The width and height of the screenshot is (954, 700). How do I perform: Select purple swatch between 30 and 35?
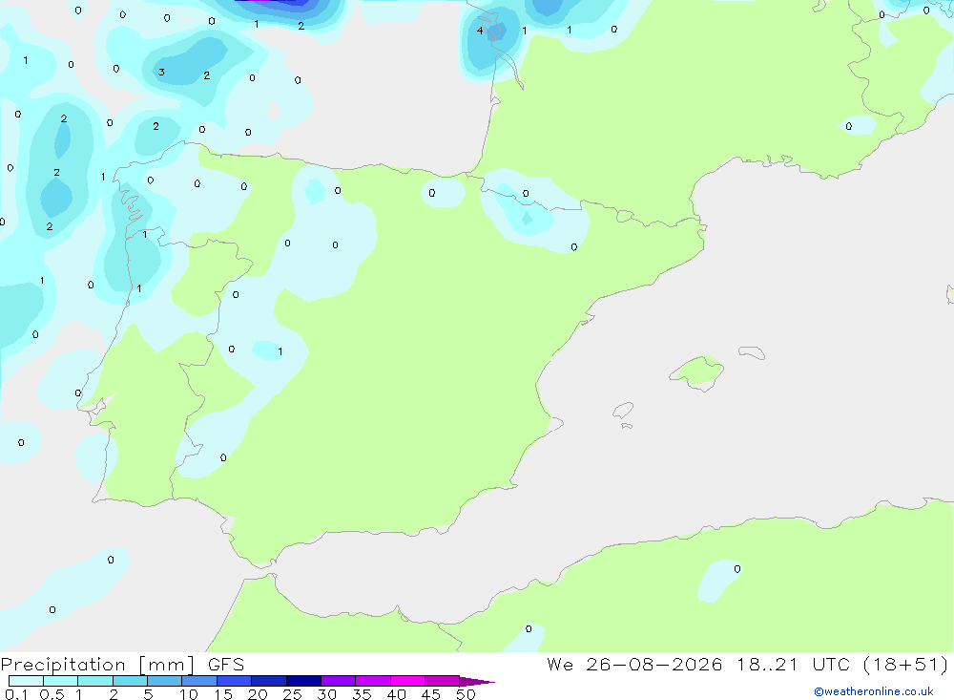[339, 681]
